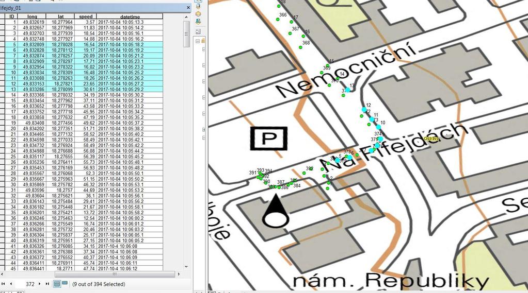Show all records view button
The height and width of the screenshot is (293, 528).
[x=57, y=284]
